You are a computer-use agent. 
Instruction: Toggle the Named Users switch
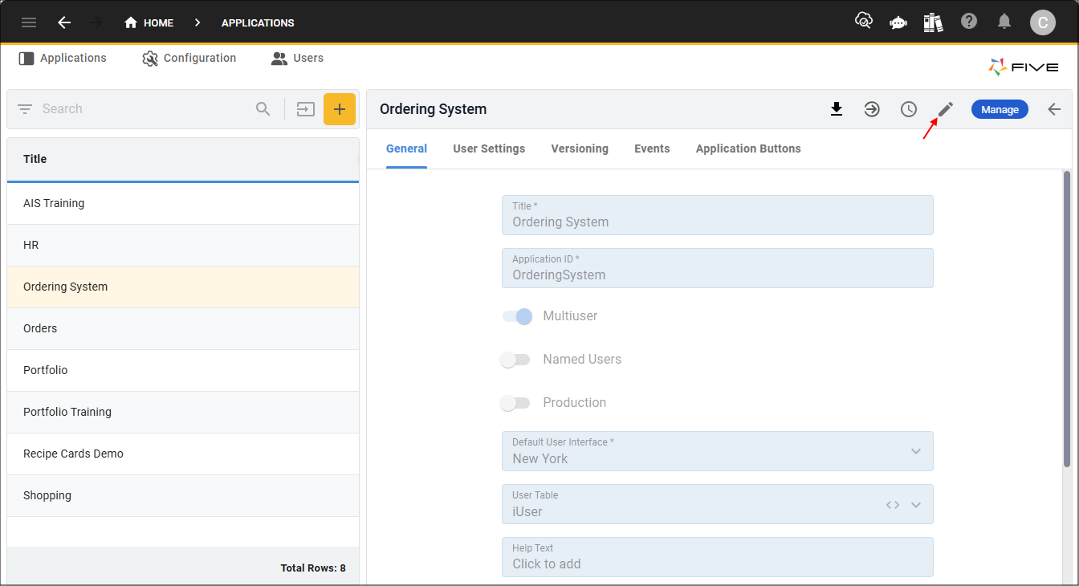515,360
